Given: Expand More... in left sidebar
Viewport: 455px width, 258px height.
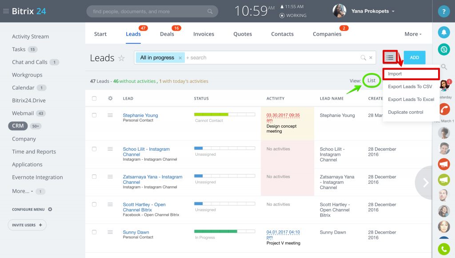Looking at the screenshot, I should [22, 191].
